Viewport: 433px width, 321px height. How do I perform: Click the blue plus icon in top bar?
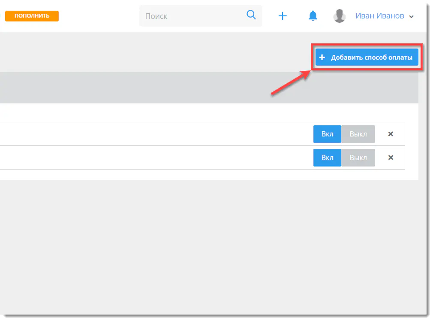tap(283, 16)
